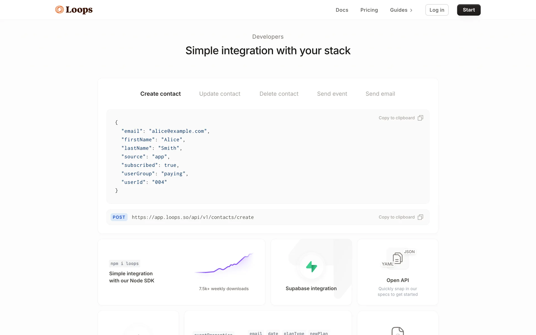
Task: Switch to Delete contact tab
Action: point(279,94)
